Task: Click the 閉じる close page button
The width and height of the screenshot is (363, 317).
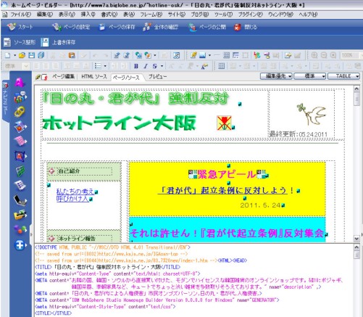Action: tap(245, 27)
